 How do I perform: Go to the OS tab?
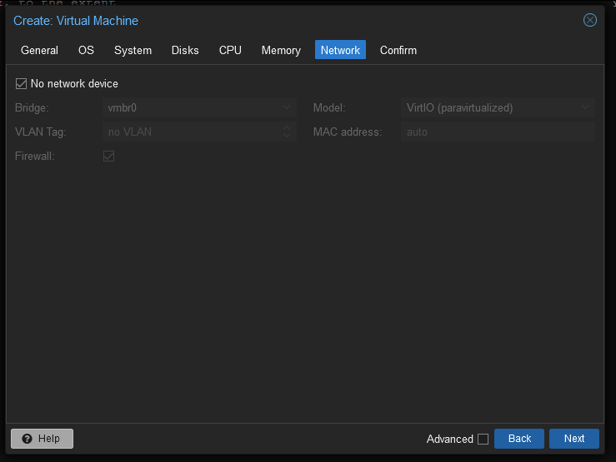[x=86, y=50]
